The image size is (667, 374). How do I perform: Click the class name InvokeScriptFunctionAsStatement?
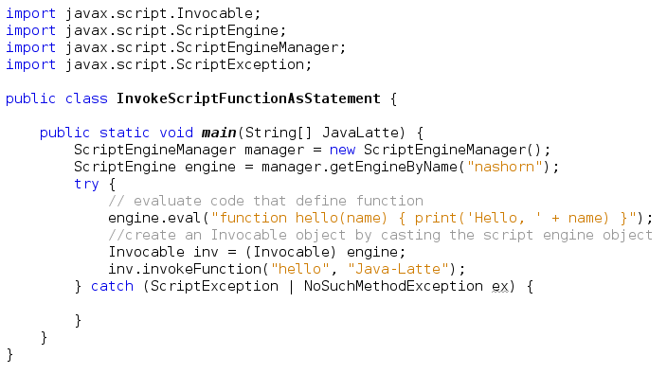click(x=248, y=98)
